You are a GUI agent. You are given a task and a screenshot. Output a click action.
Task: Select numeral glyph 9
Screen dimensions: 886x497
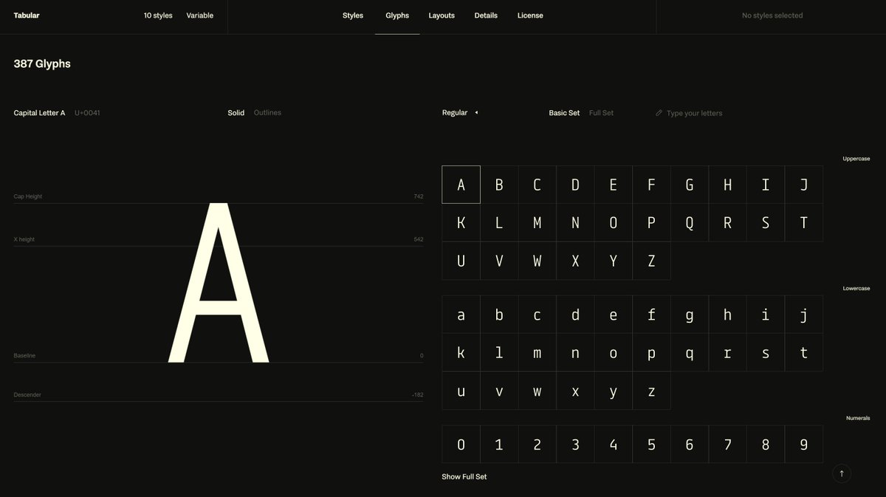(804, 444)
